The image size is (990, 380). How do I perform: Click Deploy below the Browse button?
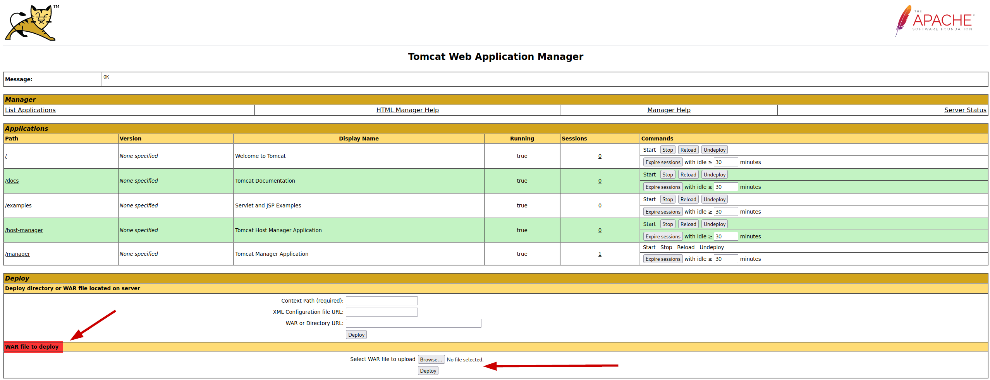[x=428, y=371]
